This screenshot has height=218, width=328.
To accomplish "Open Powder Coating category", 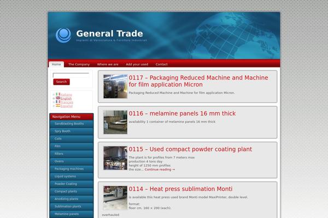I will tap(72, 184).
